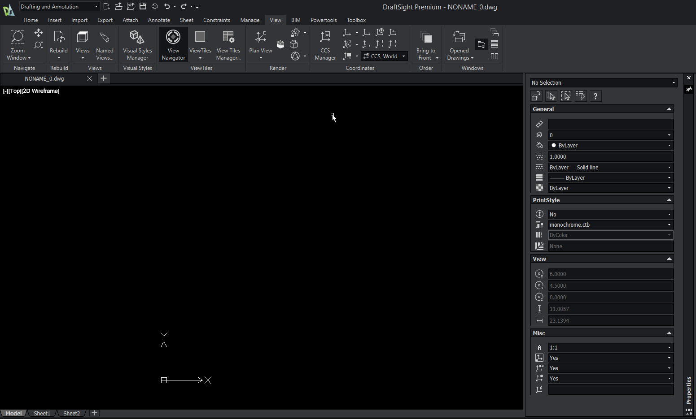Click the hyperlink input field in General
The height and width of the screenshot is (419, 696).
pyautogui.click(x=610, y=124)
